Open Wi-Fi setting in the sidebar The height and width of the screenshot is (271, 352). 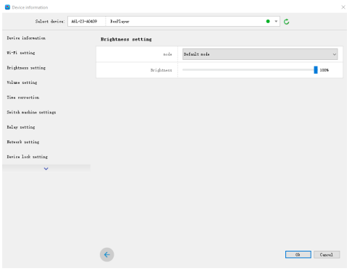[x=21, y=53]
